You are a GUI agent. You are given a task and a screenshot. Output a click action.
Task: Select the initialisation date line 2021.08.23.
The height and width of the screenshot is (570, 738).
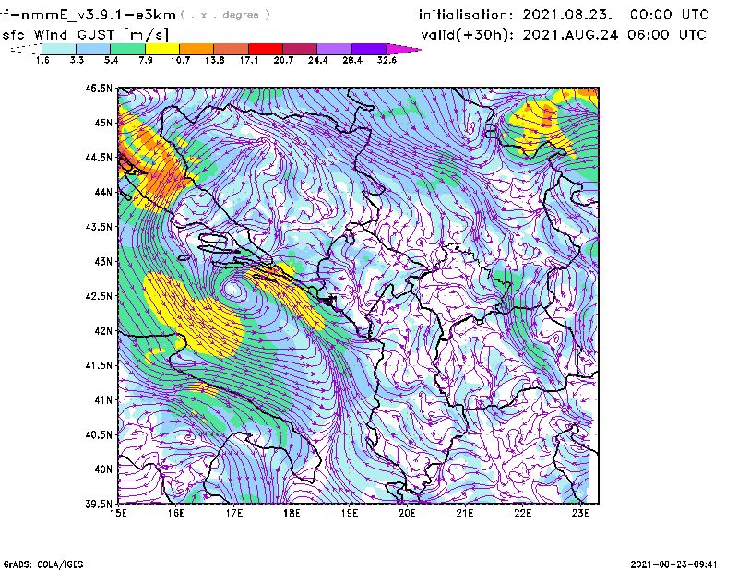click(564, 15)
